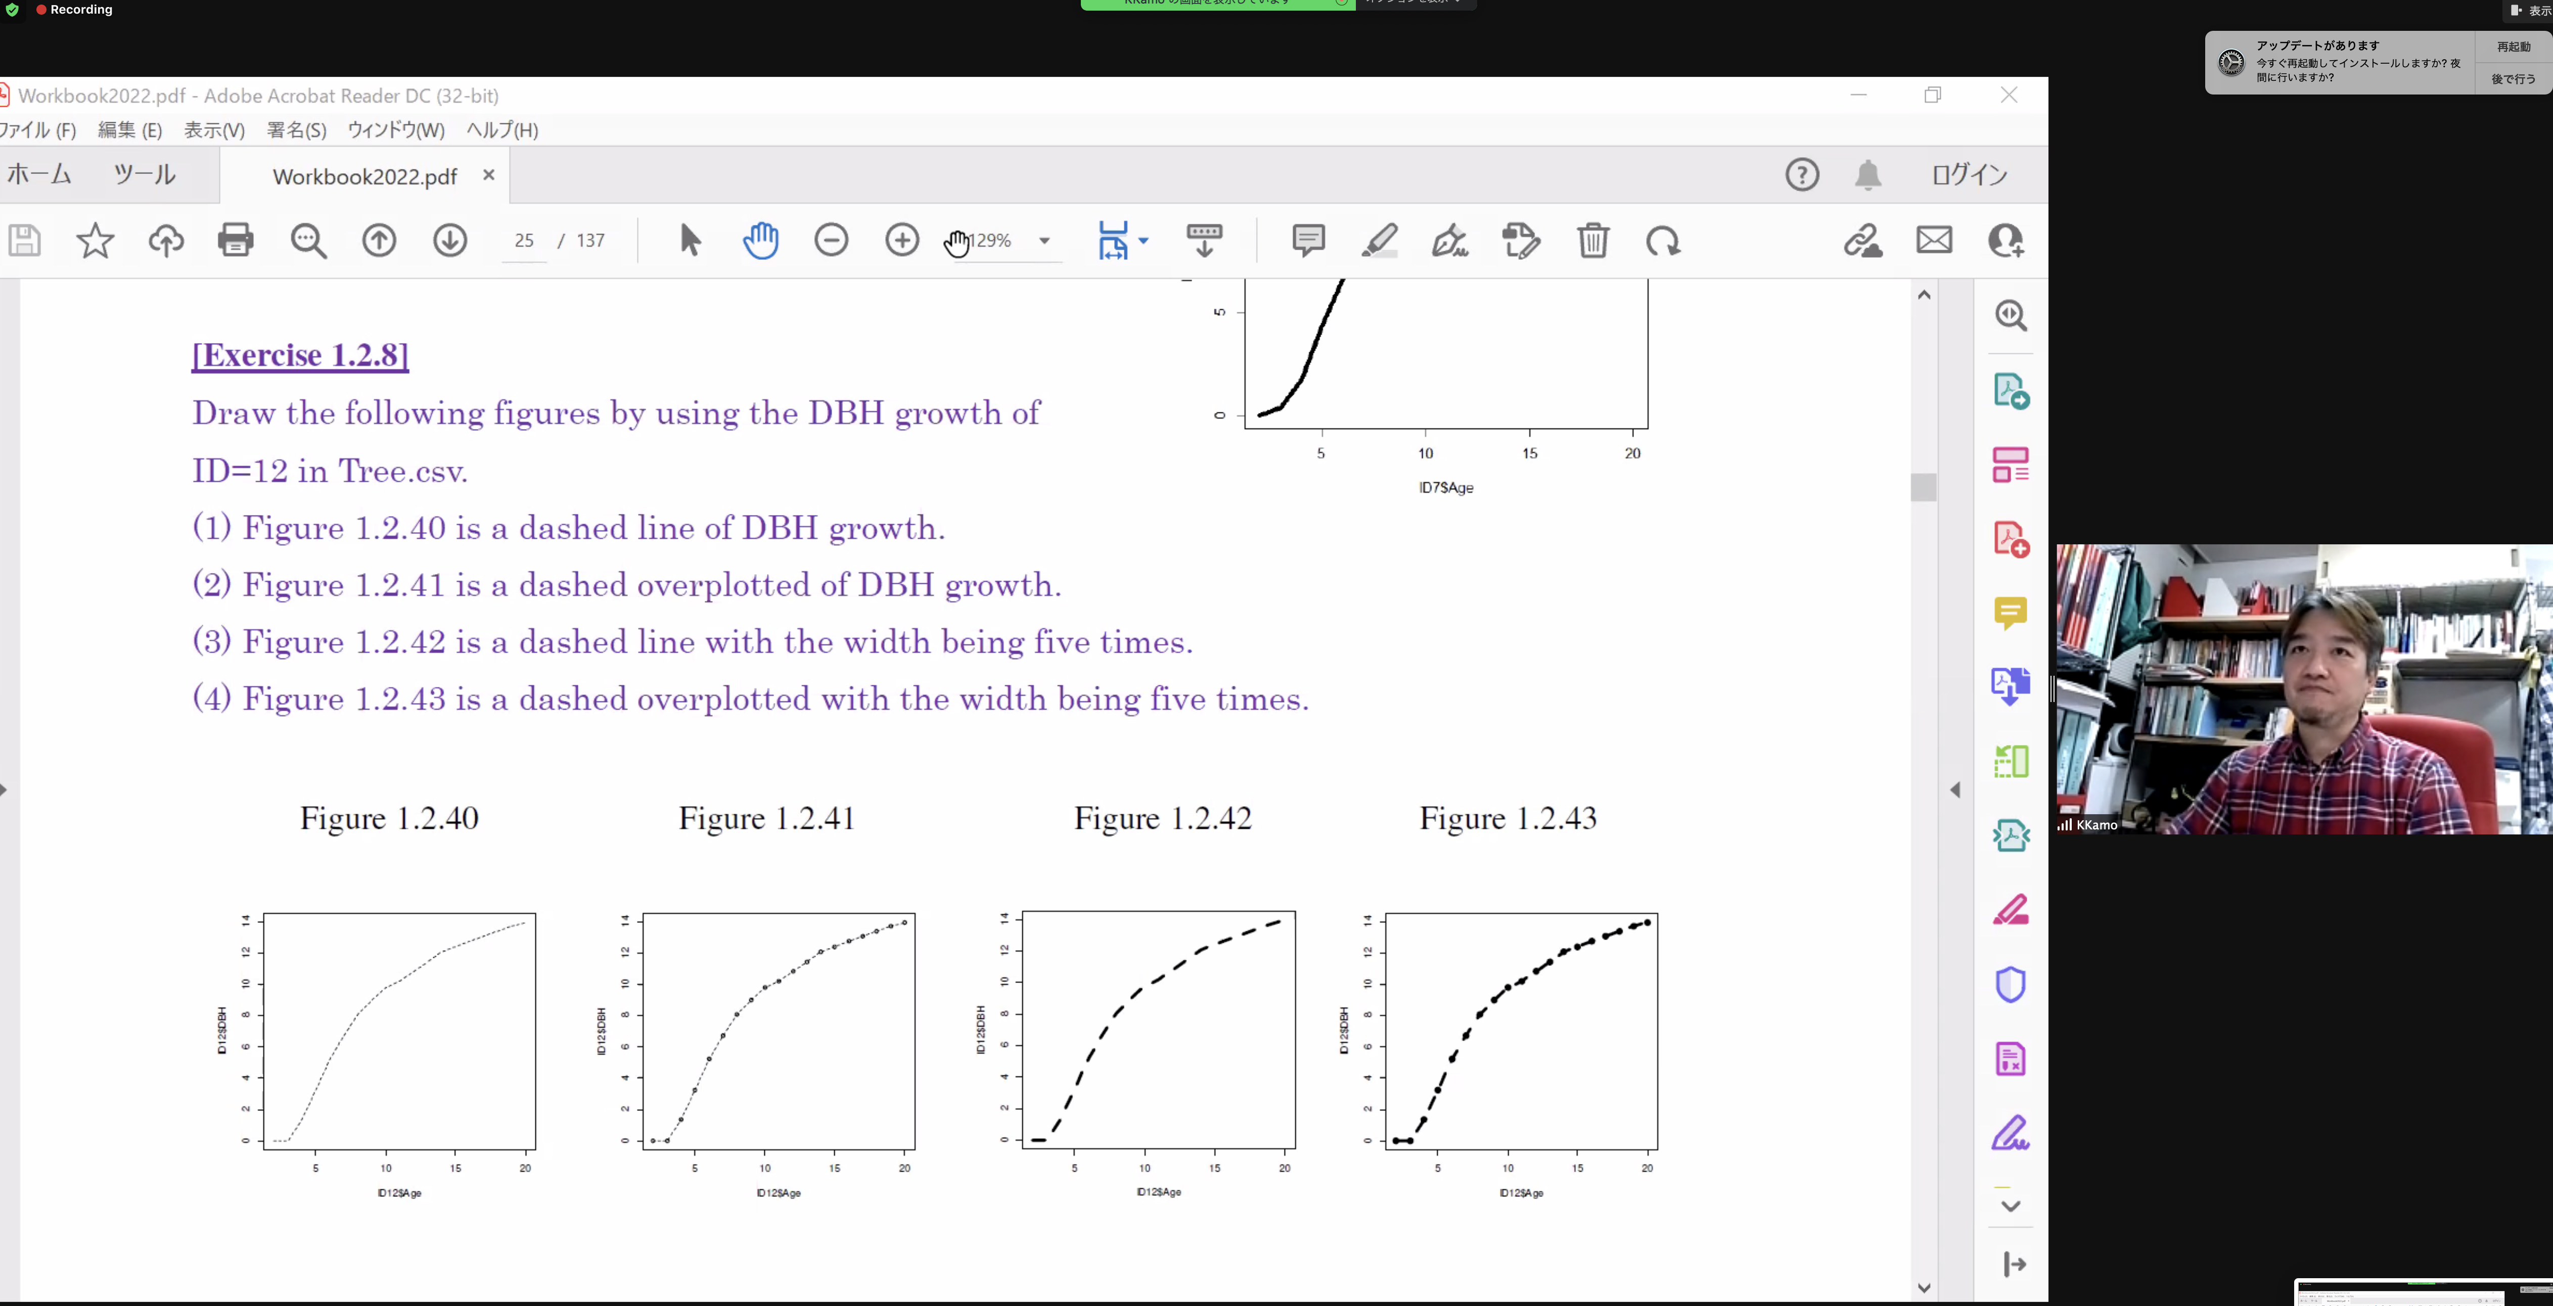The image size is (2553, 1306).
Task: Click the trash delete icon
Action: (1592, 241)
